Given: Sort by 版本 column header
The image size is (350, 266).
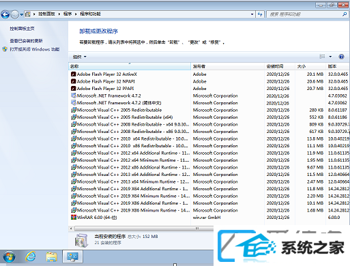Looking at the screenshot, I should coord(338,66).
